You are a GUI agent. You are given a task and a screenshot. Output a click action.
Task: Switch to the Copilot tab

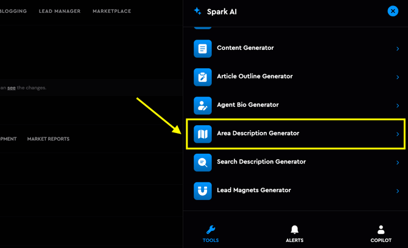click(x=381, y=233)
